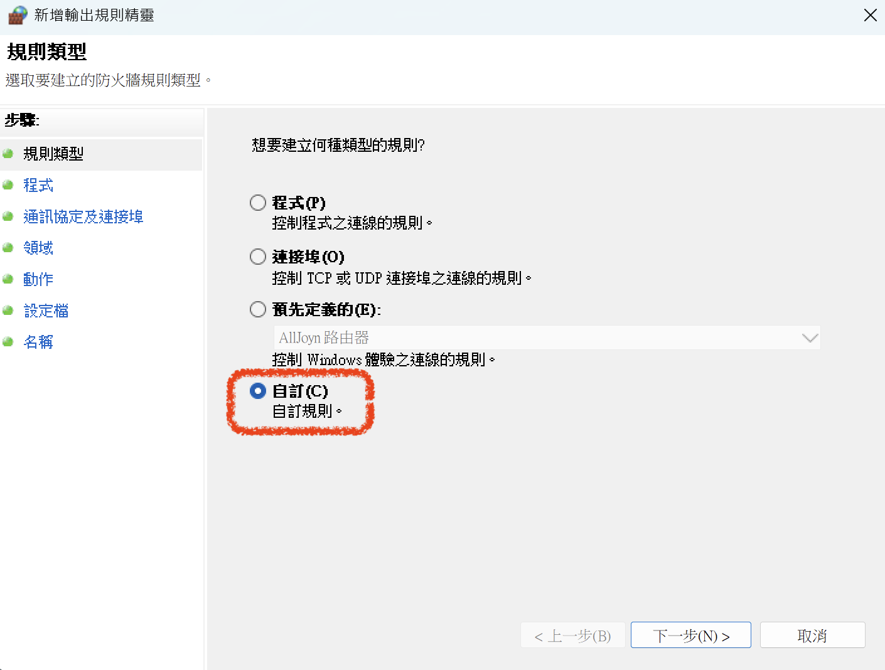Go to the 通訊協定及連接埠 step
The width and height of the screenshot is (885, 670).
83,216
